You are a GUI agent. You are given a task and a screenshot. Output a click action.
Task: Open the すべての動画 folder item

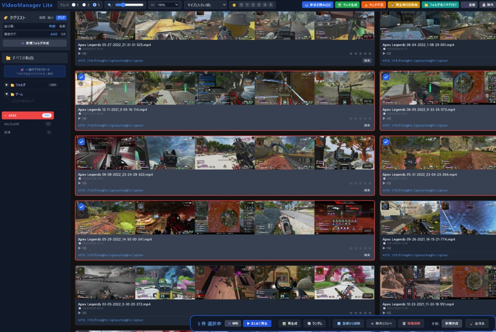tap(35, 58)
